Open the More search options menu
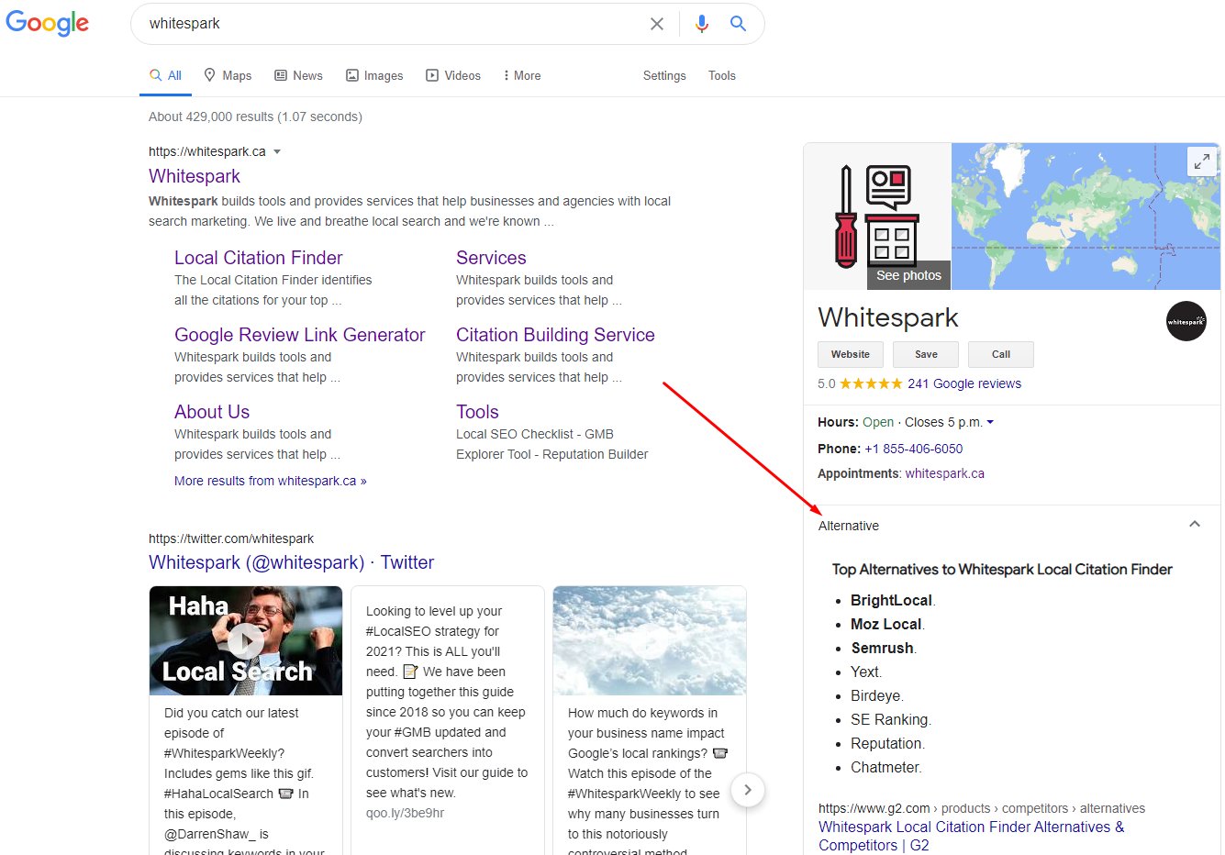Screen dimensions: 1225x855 click(x=521, y=76)
